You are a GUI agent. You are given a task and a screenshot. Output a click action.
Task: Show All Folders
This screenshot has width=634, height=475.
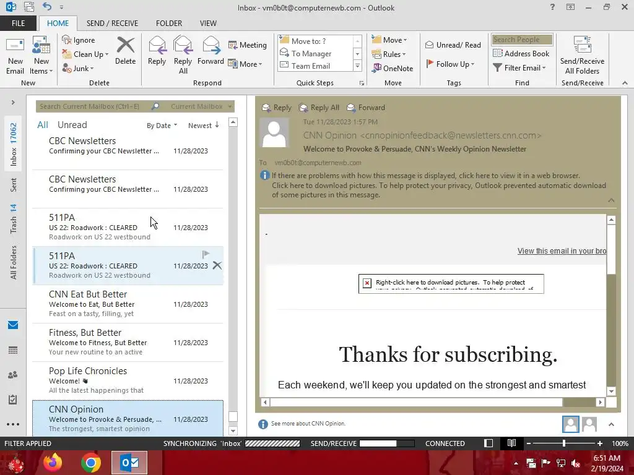14,262
